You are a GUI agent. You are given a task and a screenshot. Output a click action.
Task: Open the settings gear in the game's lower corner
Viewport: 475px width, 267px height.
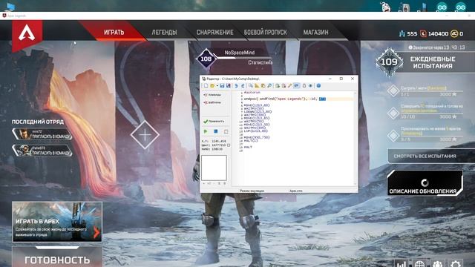pos(456,264)
